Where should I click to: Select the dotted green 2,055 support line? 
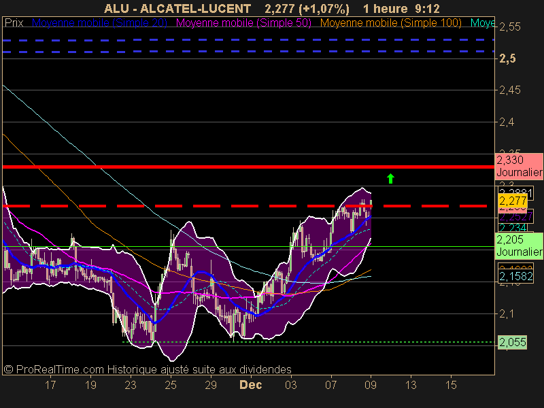point(309,342)
